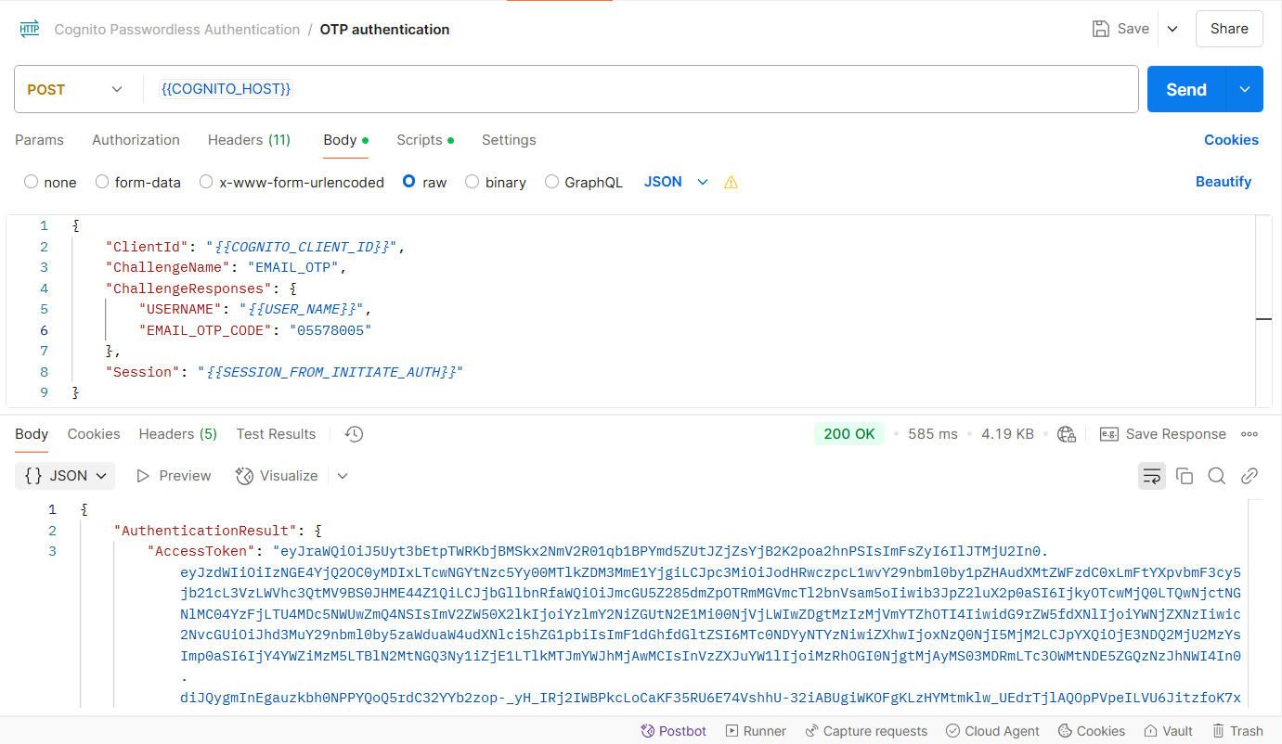Click the response history clock icon
The width and height of the screenshot is (1282, 744).
click(353, 434)
